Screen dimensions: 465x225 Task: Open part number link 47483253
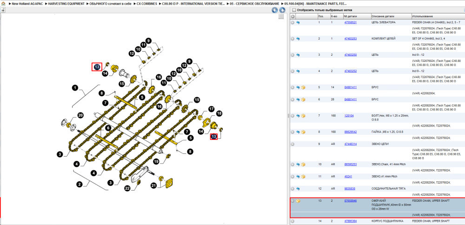click(350, 39)
